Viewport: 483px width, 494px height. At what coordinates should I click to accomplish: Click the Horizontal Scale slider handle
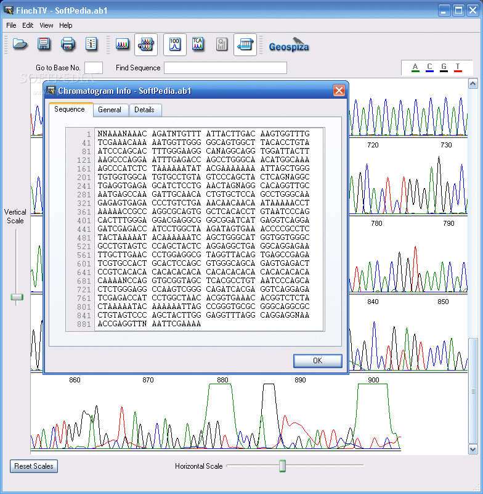(x=283, y=466)
